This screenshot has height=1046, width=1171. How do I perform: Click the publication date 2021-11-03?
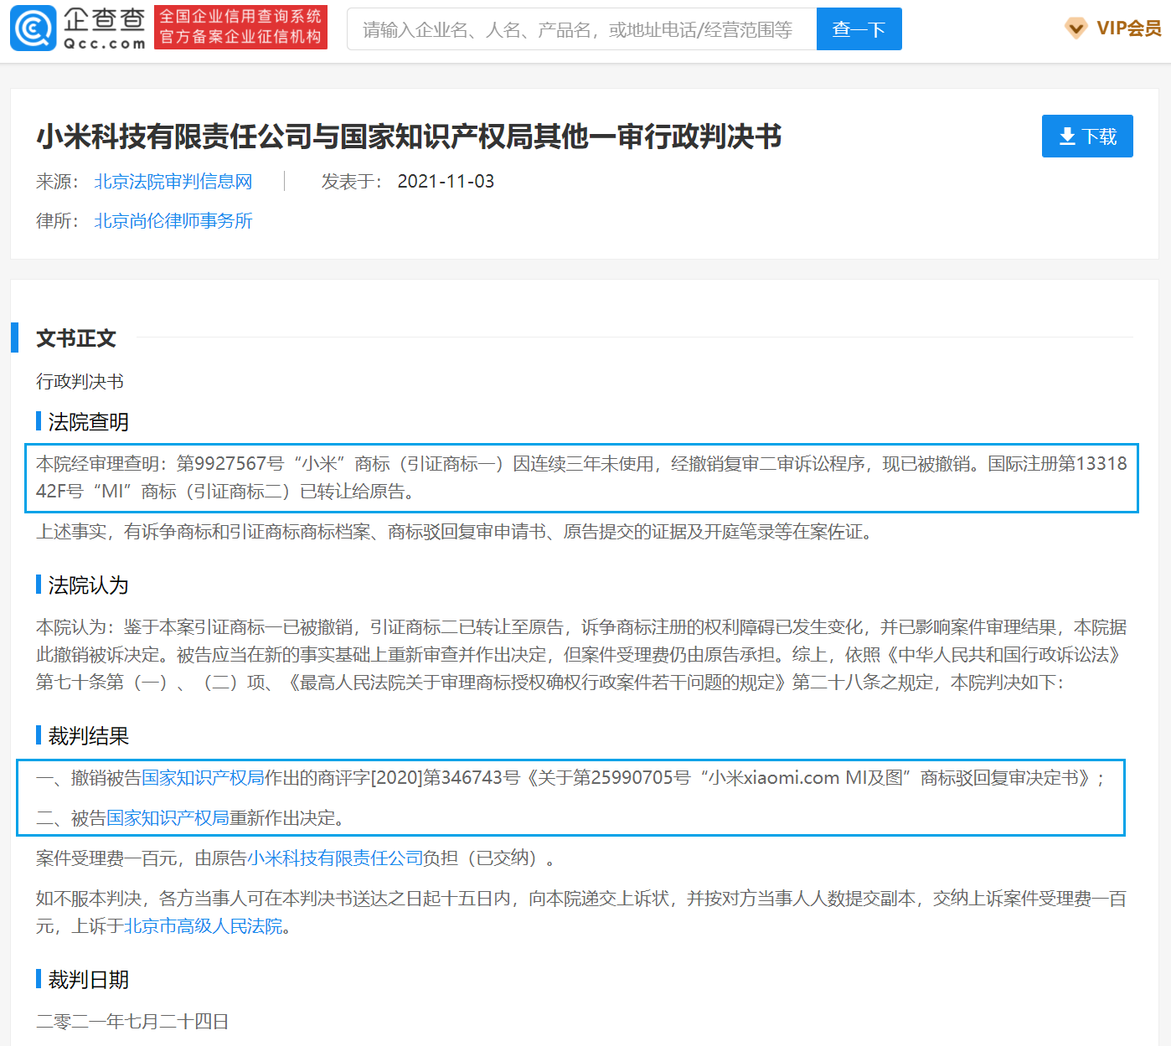pos(446,182)
